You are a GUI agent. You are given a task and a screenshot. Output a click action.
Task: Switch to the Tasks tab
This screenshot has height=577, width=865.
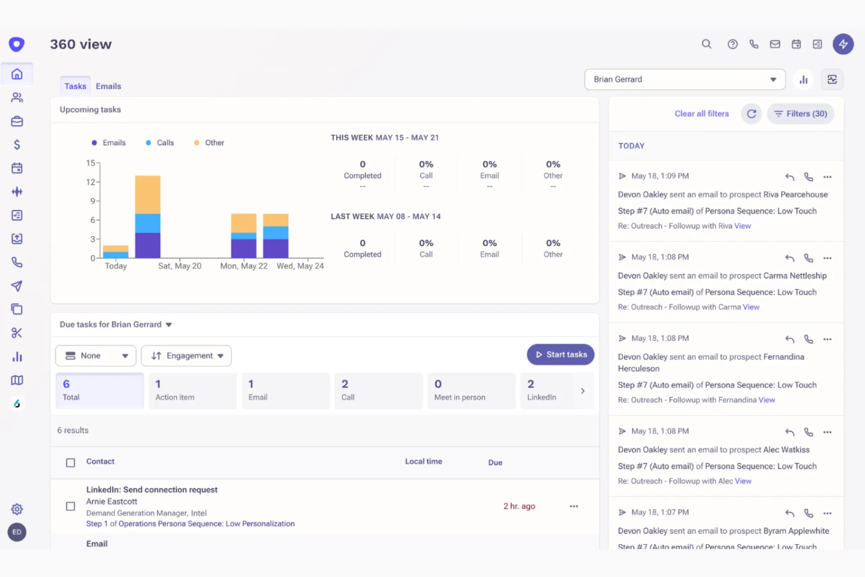[75, 86]
